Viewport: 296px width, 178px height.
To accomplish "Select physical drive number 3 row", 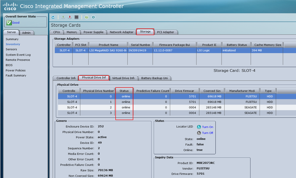I will (177, 113).
